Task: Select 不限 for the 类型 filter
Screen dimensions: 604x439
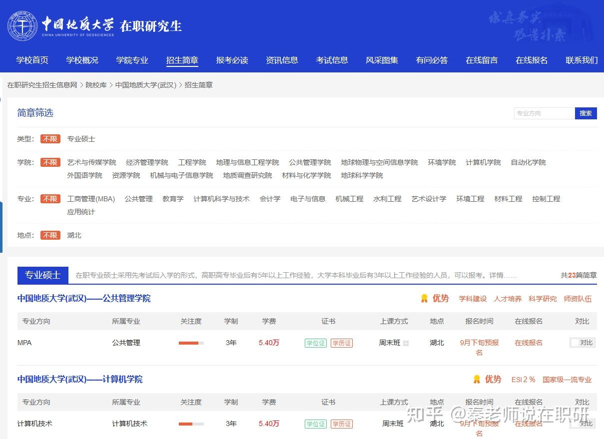Action: point(50,139)
